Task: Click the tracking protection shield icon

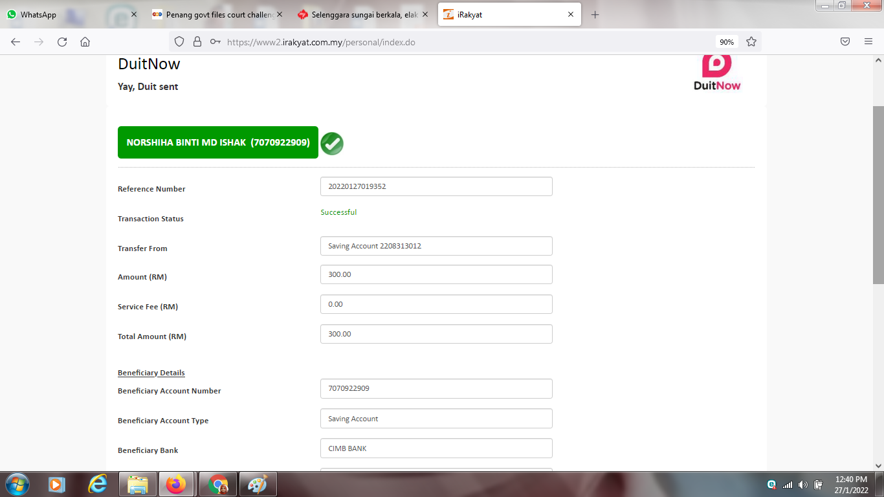Action: pyautogui.click(x=181, y=42)
